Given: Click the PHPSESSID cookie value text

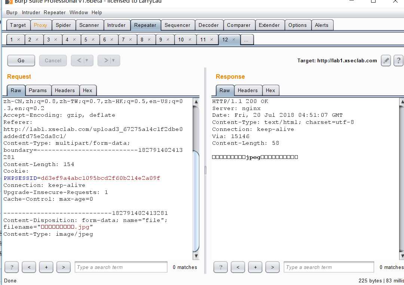Looking at the screenshot, I should click(101, 178).
